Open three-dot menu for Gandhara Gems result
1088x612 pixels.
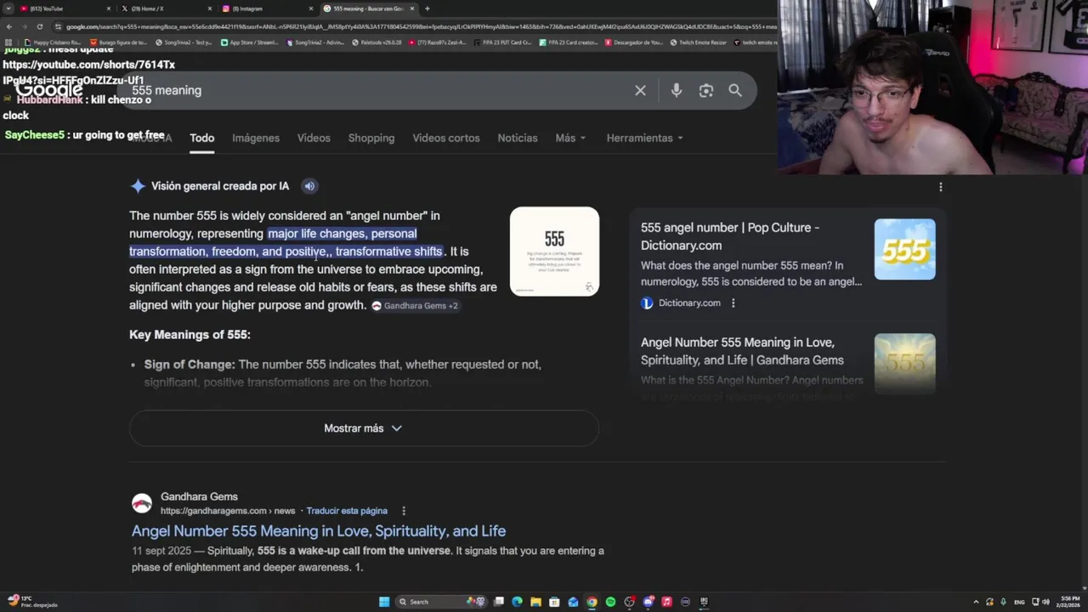point(404,511)
